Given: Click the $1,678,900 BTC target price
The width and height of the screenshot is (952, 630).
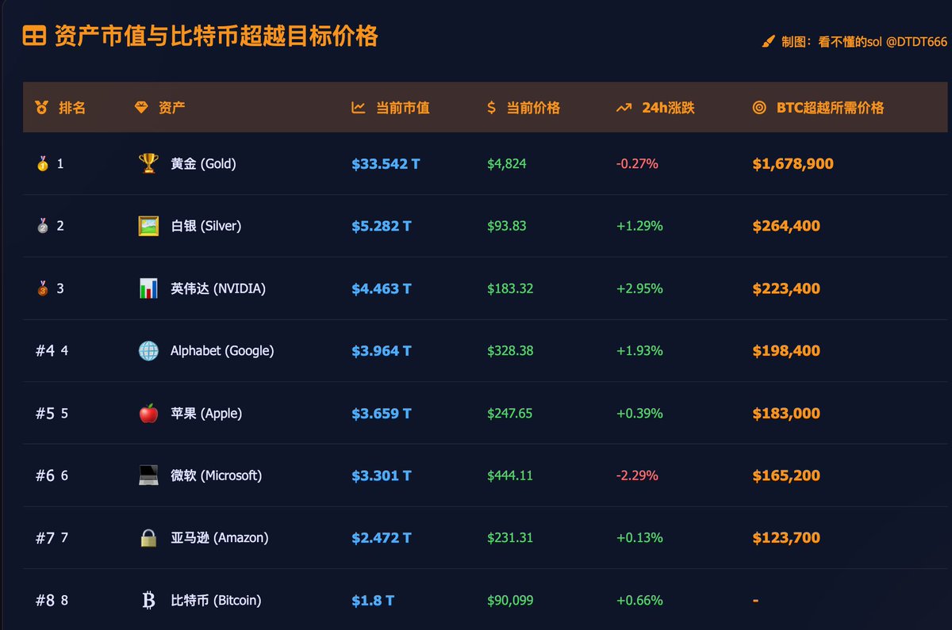Looking at the screenshot, I should pos(793,164).
